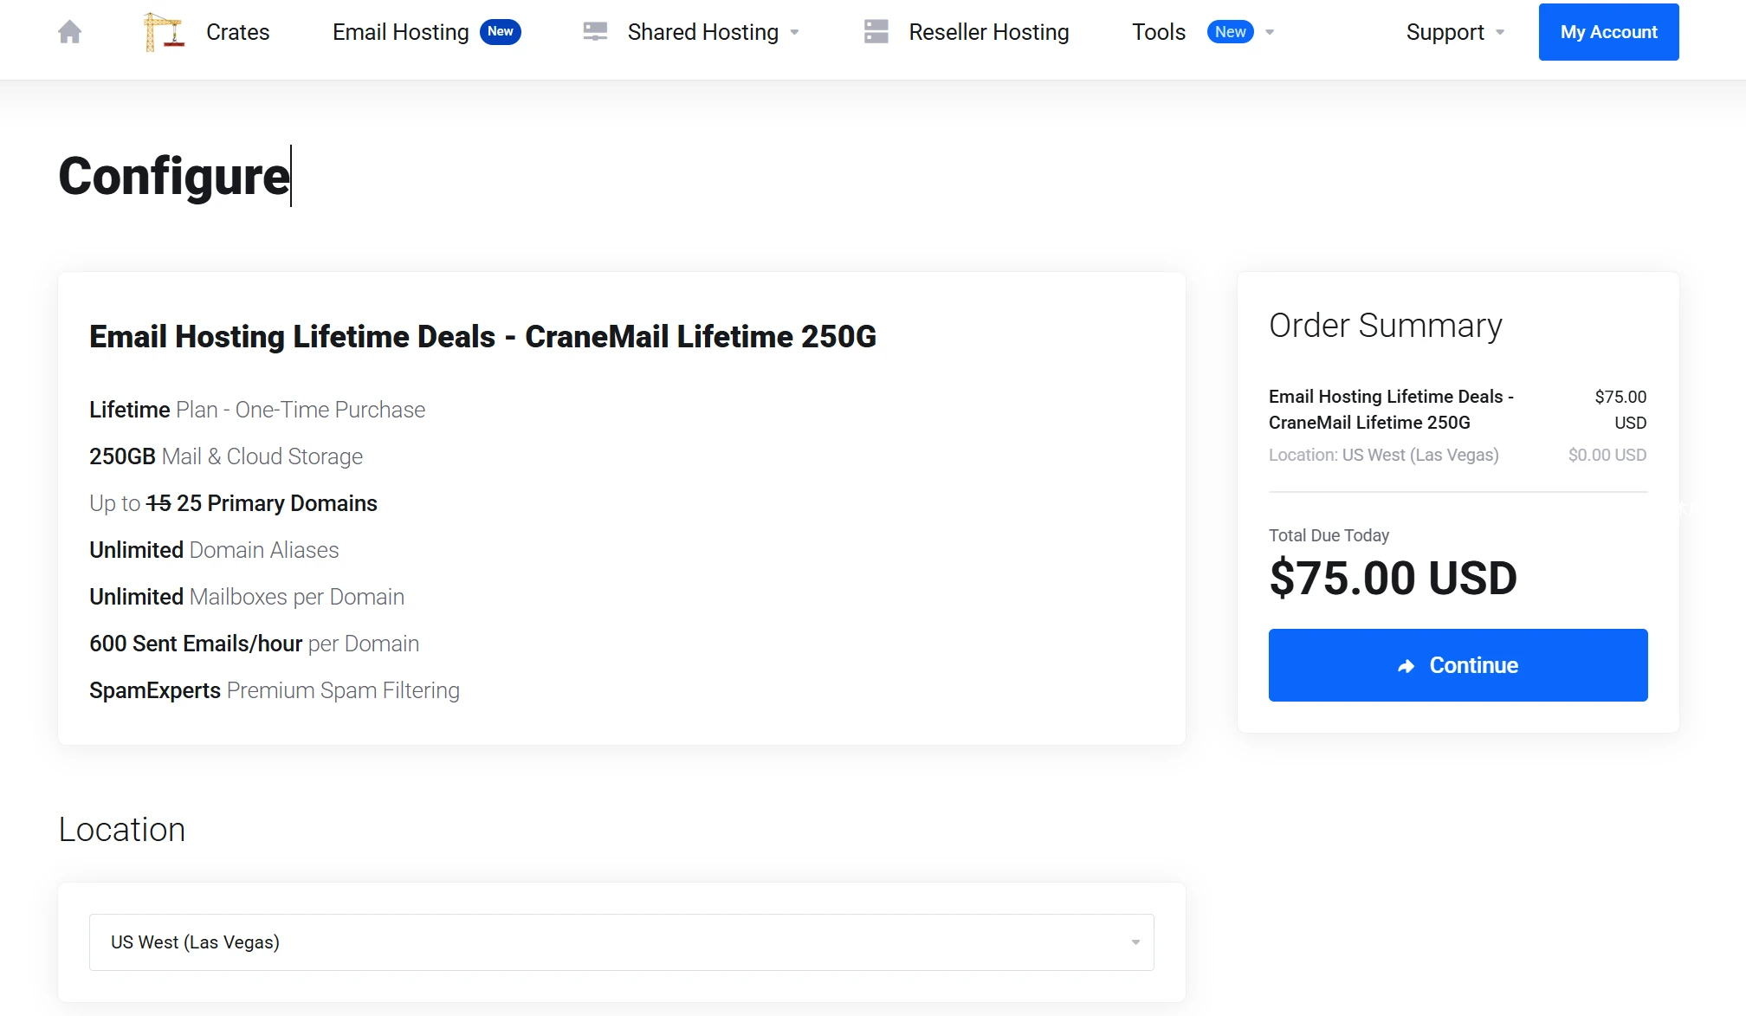Click the CraneMail Lifetime 250G product title
Image resolution: width=1746 pixels, height=1016 pixels.
tap(483, 336)
